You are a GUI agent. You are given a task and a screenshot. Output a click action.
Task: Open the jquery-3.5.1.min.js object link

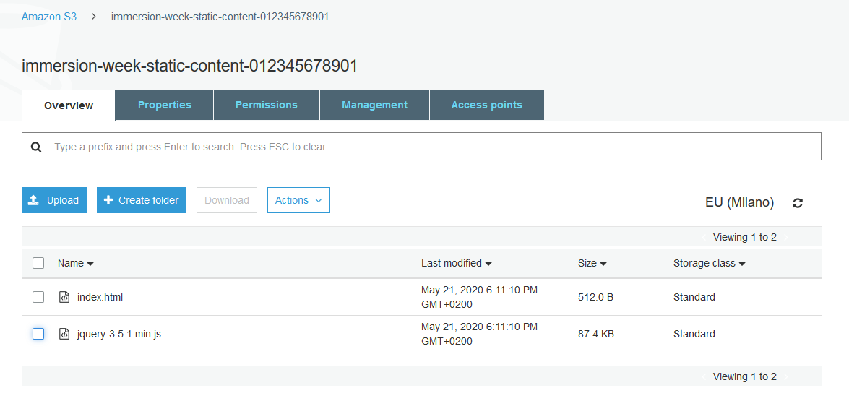(x=119, y=334)
